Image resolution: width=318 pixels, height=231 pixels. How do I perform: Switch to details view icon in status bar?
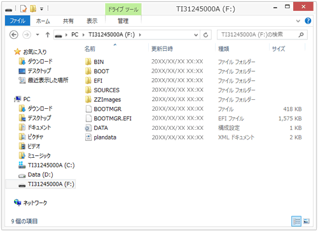pyautogui.click(x=296, y=221)
